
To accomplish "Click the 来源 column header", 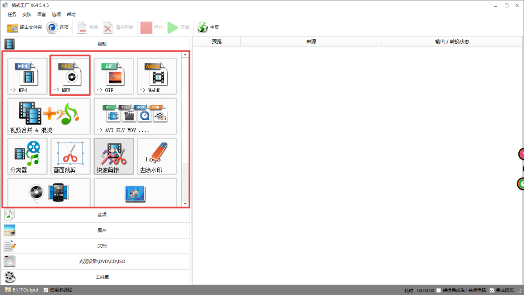I will [x=311, y=42].
